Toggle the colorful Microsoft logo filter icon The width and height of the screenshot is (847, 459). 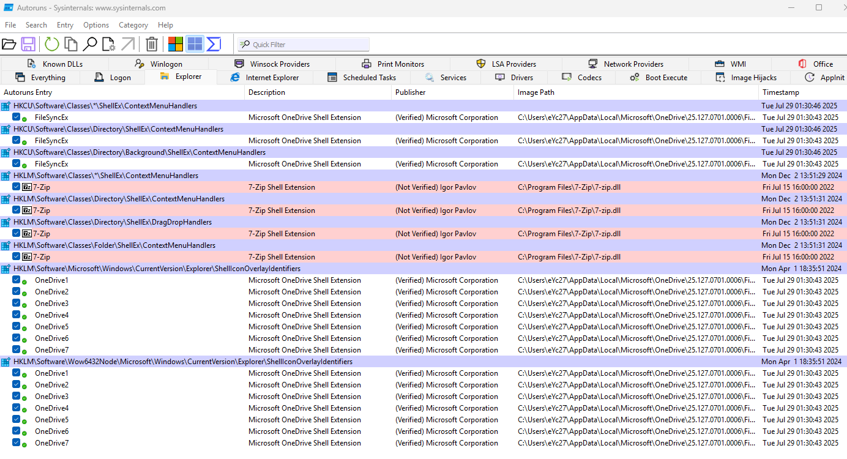coord(176,44)
